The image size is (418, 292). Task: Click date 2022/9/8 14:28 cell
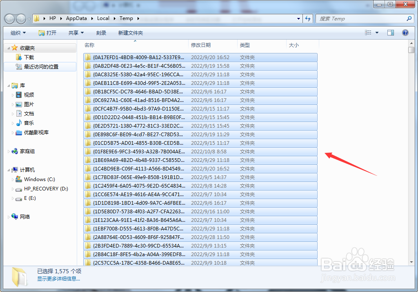pos(209,186)
